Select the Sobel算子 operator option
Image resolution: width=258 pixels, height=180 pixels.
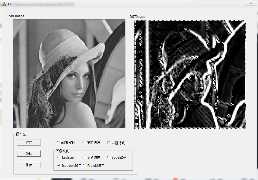tap(108, 157)
